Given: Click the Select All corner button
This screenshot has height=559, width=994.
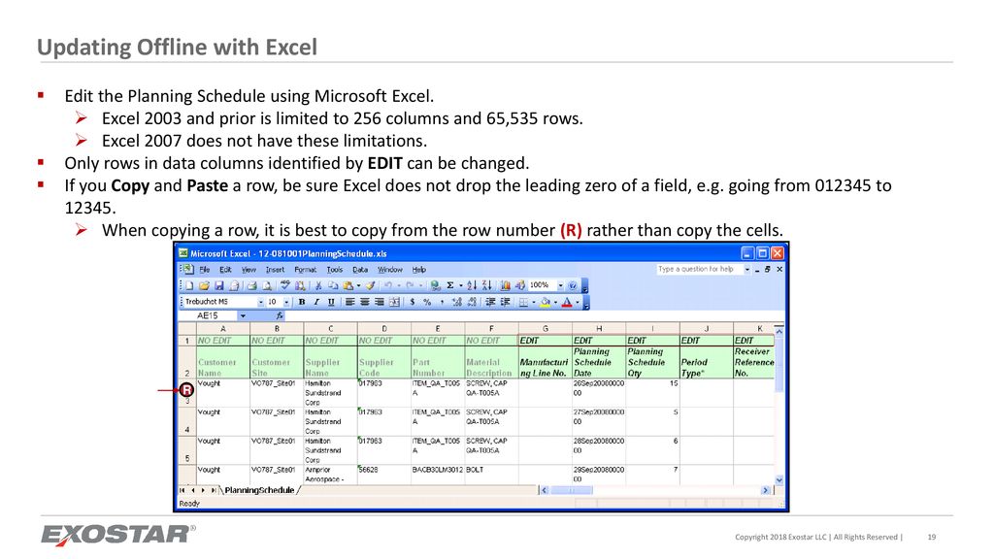Looking at the screenshot, I should tap(187, 328).
